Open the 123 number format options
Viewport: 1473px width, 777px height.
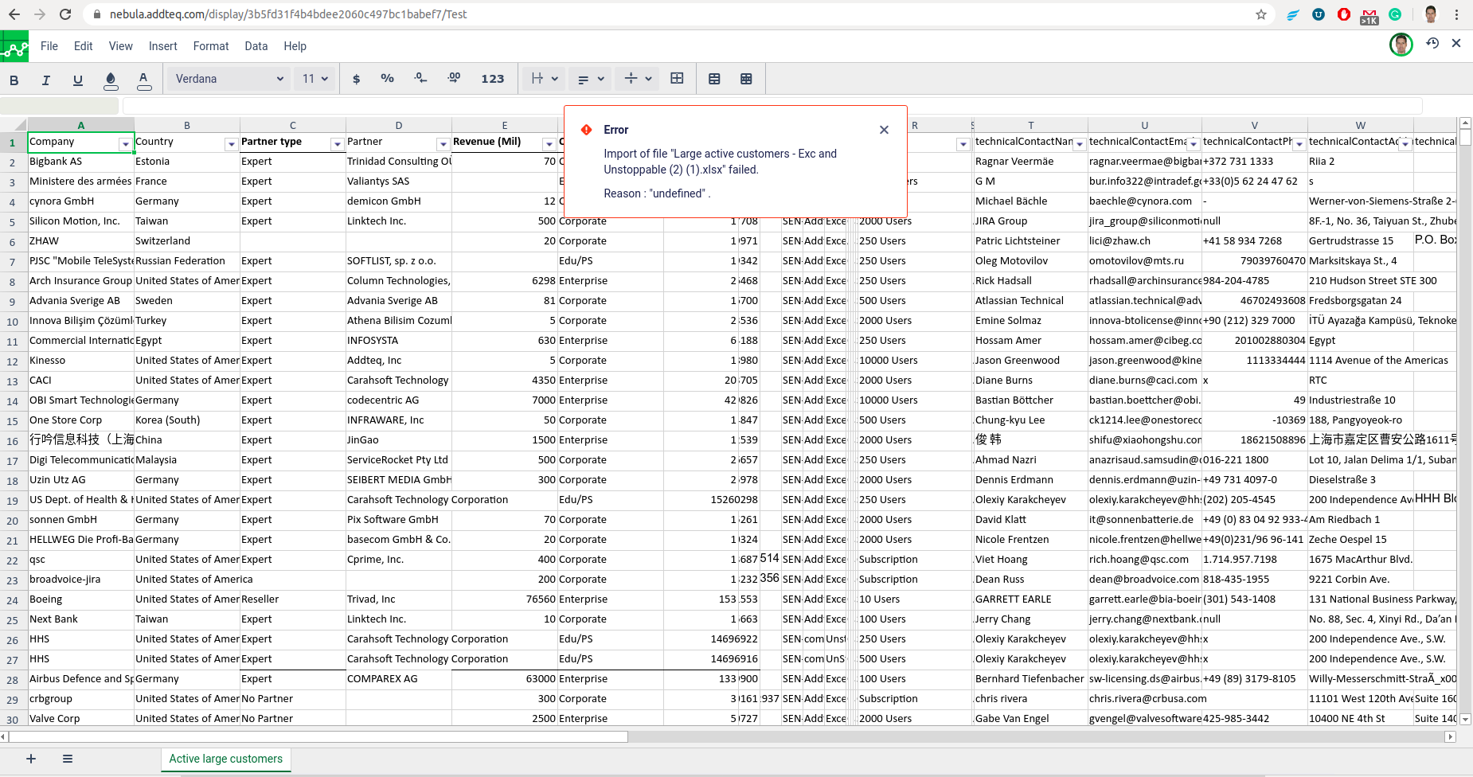pos(493,79)
